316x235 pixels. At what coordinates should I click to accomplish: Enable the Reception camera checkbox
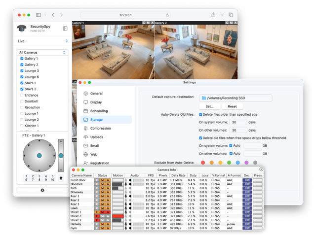click(22, 107)
